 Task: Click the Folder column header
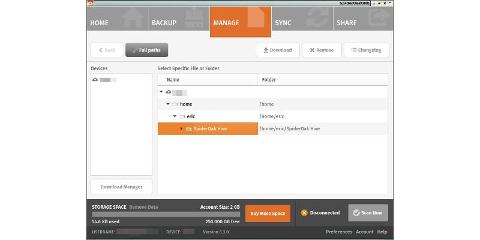269,80
